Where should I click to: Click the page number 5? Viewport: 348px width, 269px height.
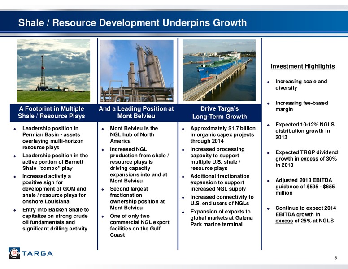335,258
